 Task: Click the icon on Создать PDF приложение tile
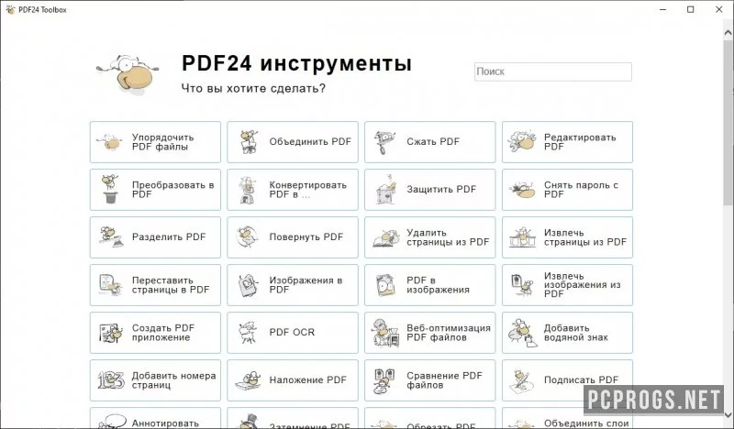[111, 333]
